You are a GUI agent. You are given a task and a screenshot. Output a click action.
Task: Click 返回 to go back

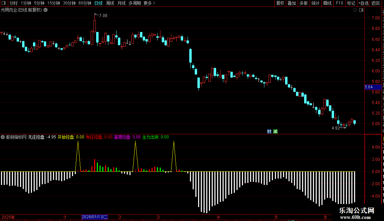(x=376, y=3)
